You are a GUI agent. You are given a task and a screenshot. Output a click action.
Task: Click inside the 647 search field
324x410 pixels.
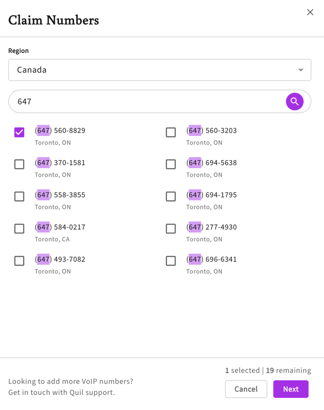pos(145,102)
